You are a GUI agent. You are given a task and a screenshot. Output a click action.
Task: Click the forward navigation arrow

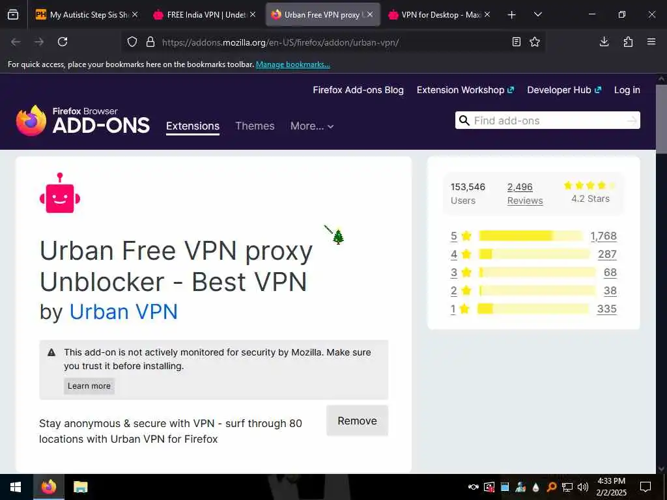point(38,42)
